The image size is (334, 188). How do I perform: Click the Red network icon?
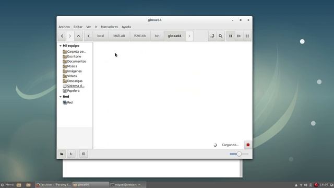click(65, 102)
